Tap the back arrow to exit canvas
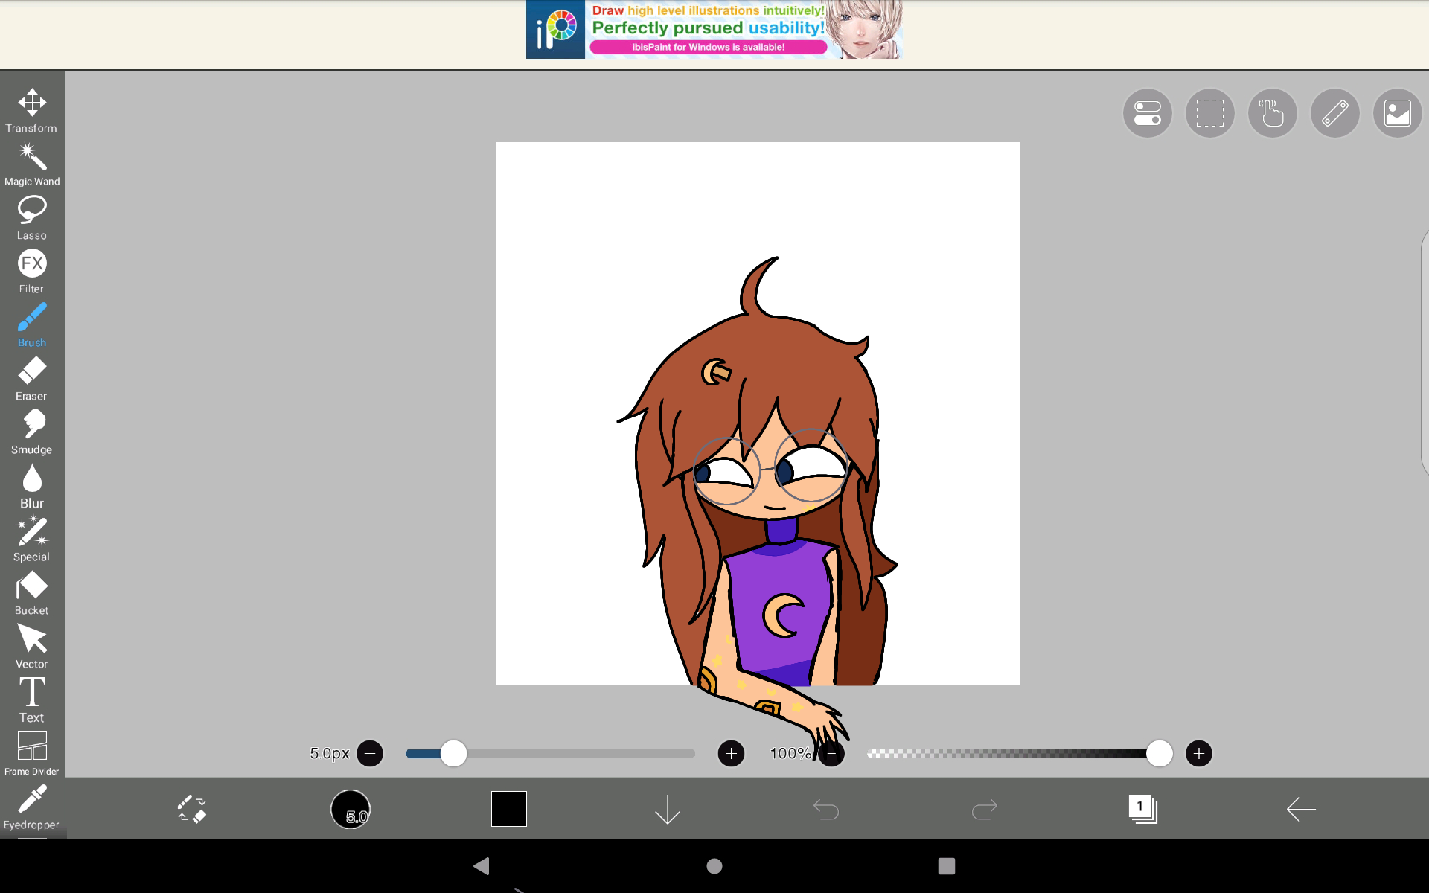The height and width of the screenshot is (893, 1429). (1302, 809)
